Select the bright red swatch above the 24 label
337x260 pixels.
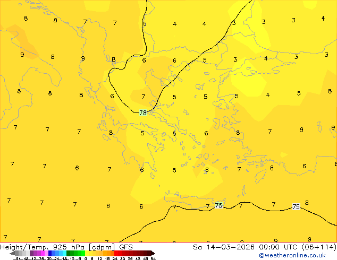click(116, 254)
